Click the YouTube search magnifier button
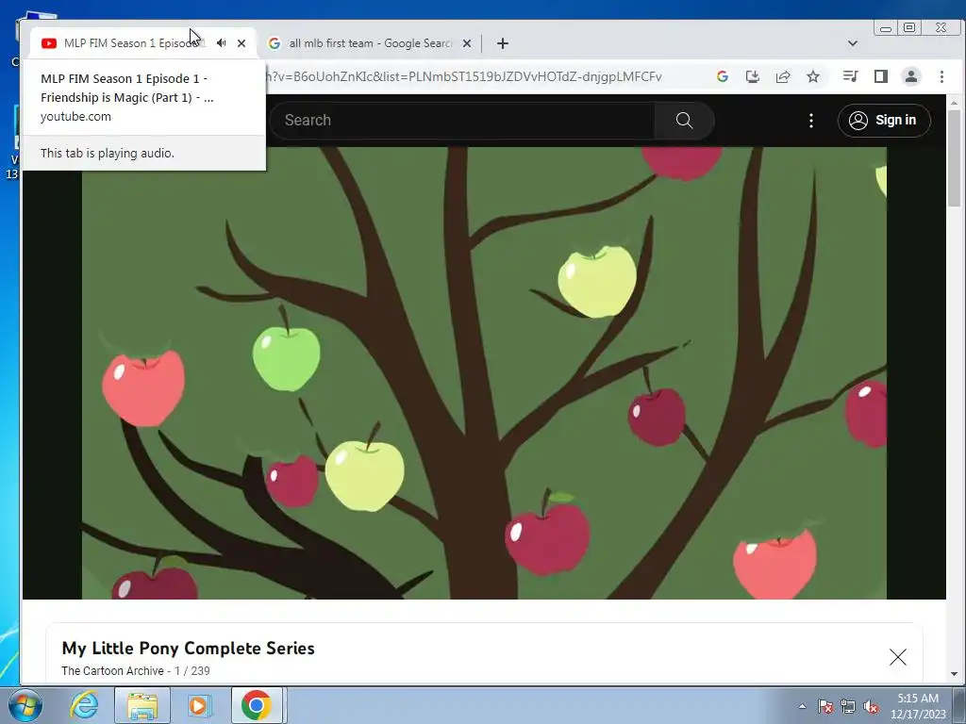966x724 pixels. point(685,120)
